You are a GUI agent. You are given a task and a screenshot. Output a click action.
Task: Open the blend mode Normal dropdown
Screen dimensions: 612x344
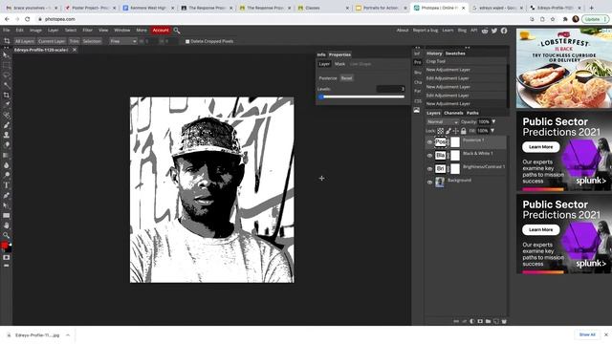point(442,122)
